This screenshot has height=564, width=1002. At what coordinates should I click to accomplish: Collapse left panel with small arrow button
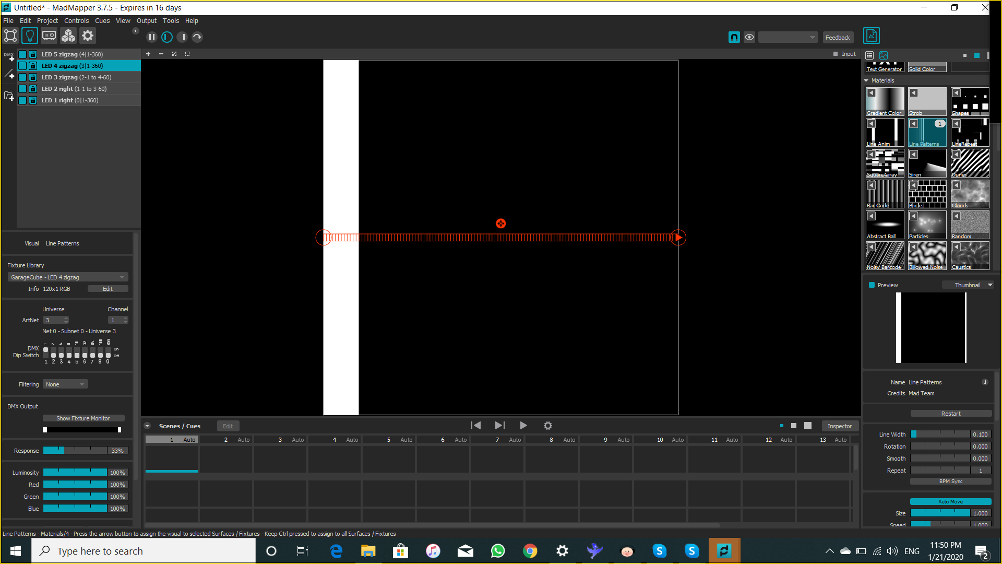click(136, 31)
